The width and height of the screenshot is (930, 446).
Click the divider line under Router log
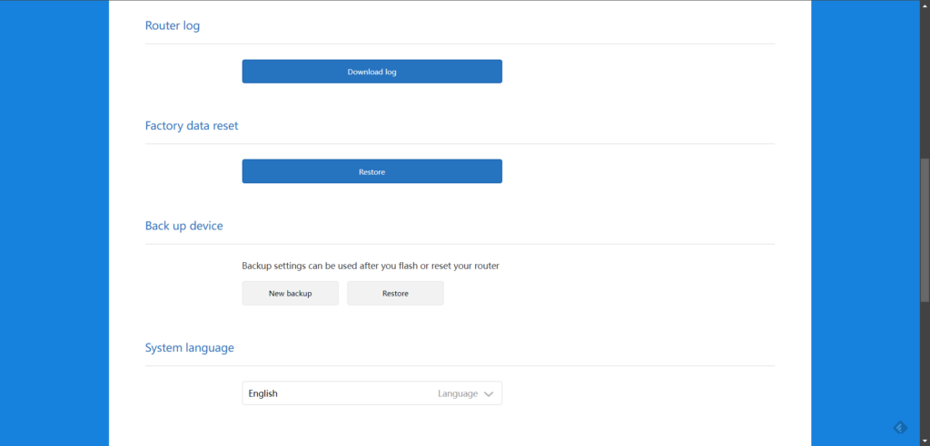coord(460,44)
